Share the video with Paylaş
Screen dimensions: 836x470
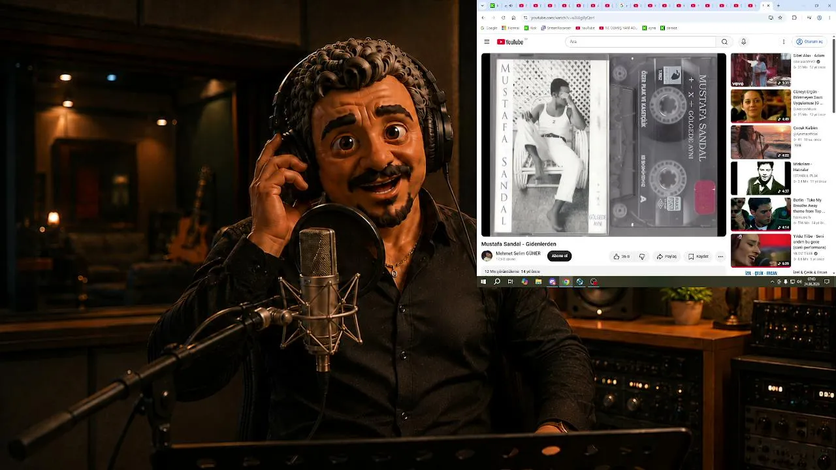667,257
